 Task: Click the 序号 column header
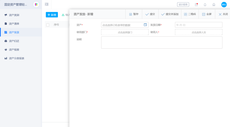[x=56, y=25]
